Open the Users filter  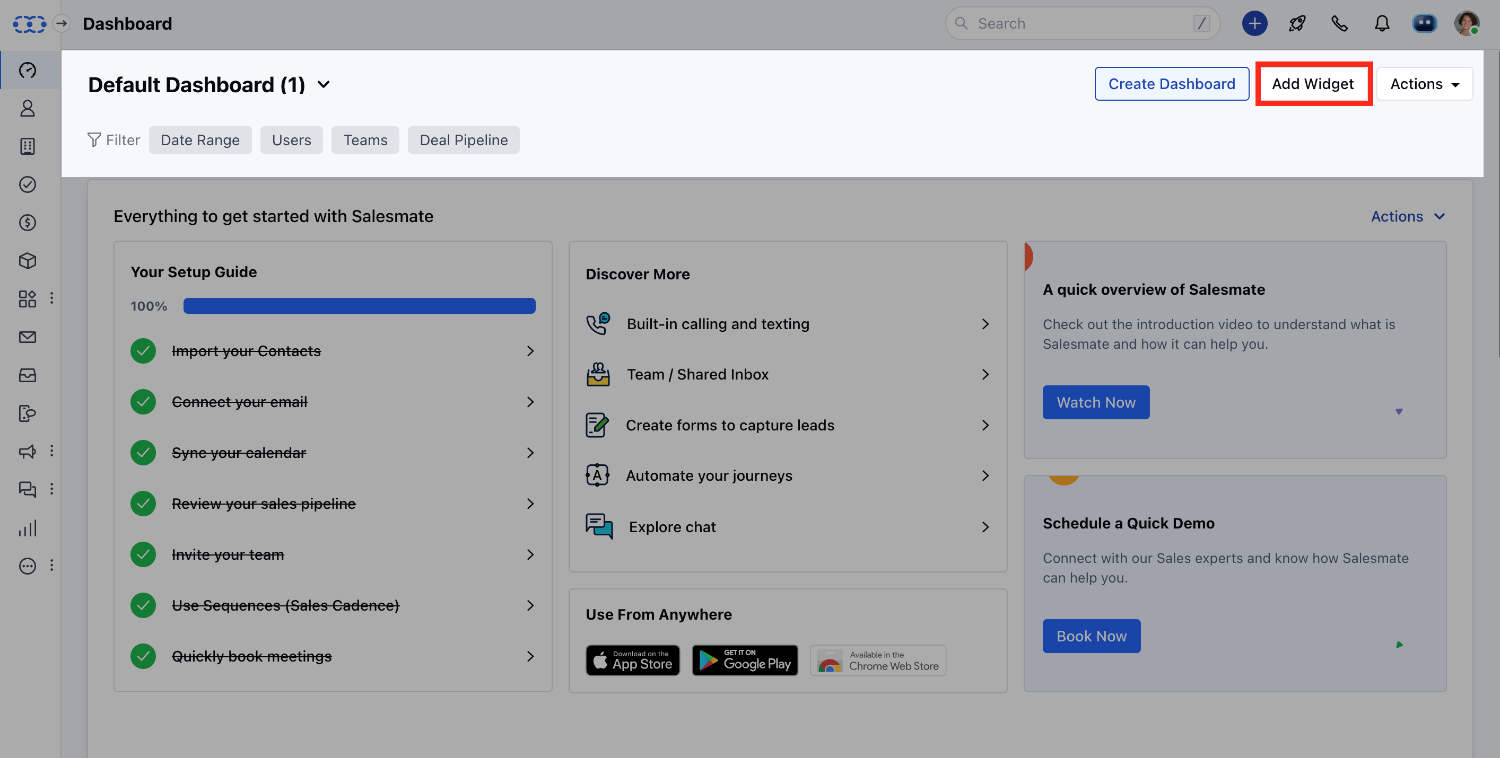click(x=292, y=140)
